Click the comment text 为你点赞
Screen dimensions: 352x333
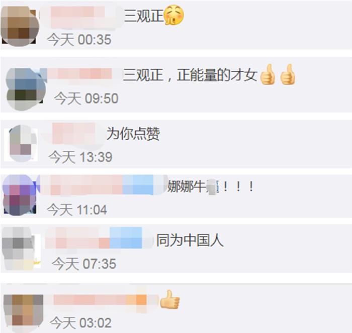133,134
